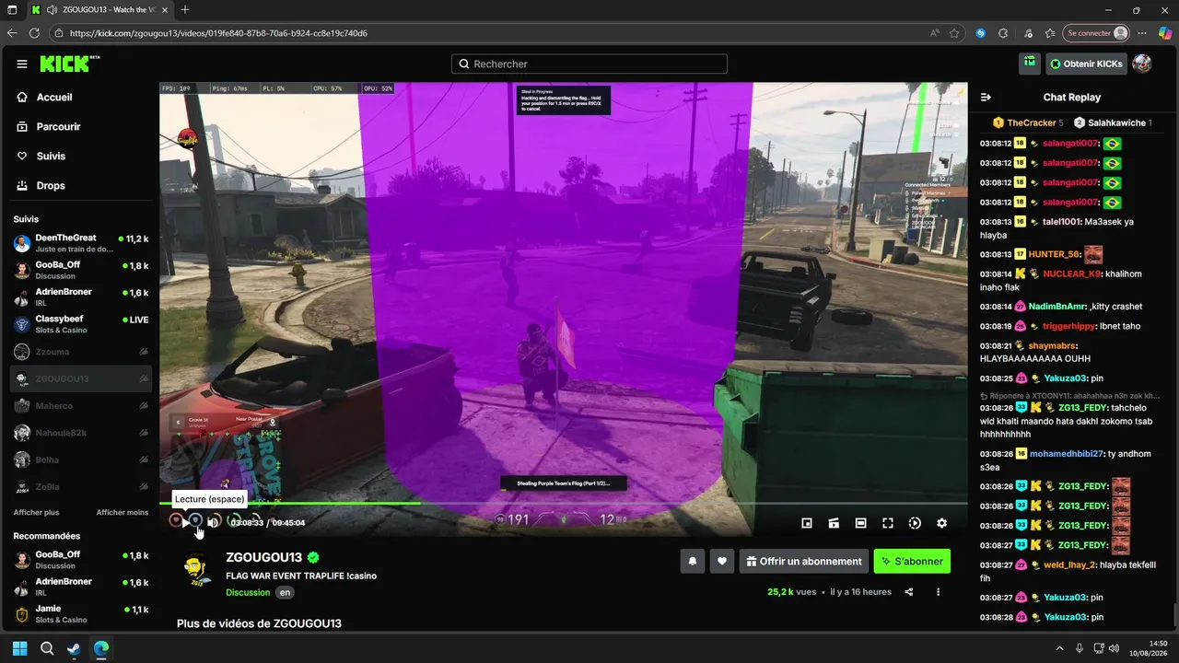Share the video via share icon
Image resolution: width=1179 pixels, height=663 pixels.
[x=909, y=592]
